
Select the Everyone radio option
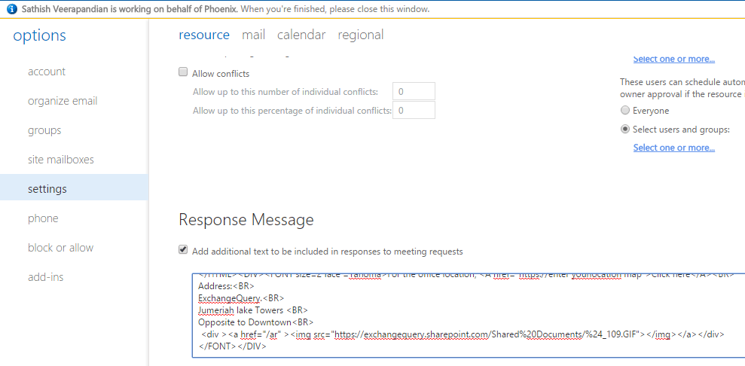(x=625, y=111)
